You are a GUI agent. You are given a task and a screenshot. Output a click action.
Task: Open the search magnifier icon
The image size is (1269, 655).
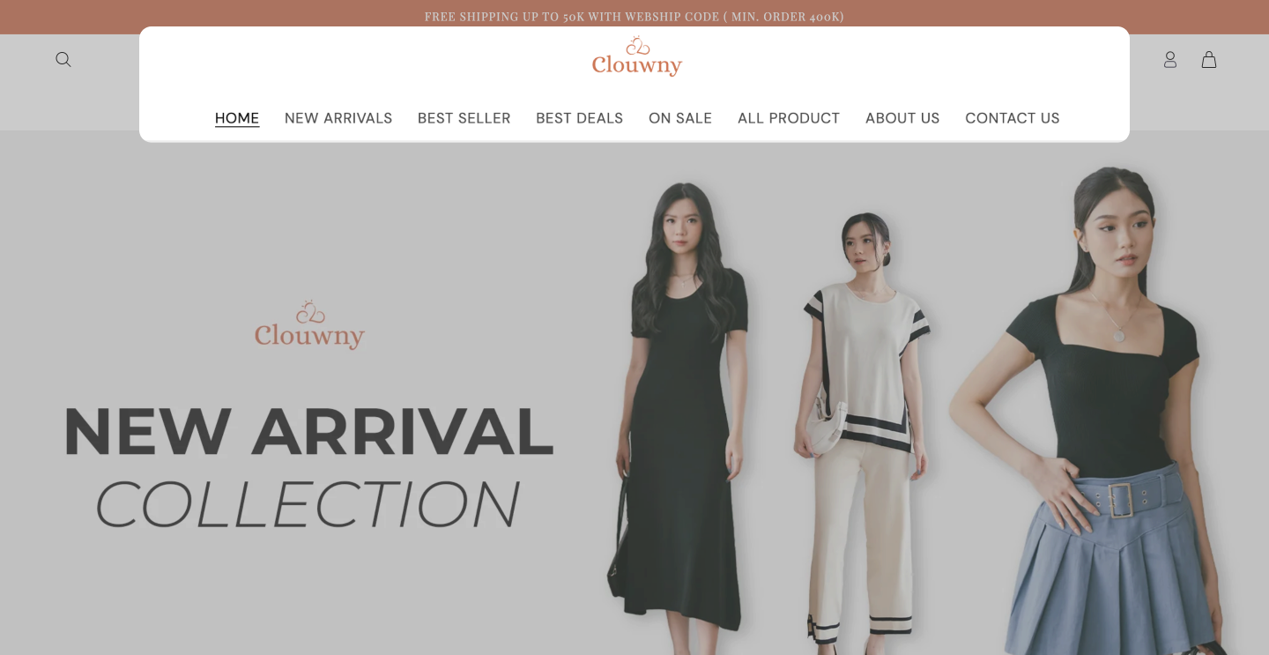pyautogui.click(x=63, y=59)
